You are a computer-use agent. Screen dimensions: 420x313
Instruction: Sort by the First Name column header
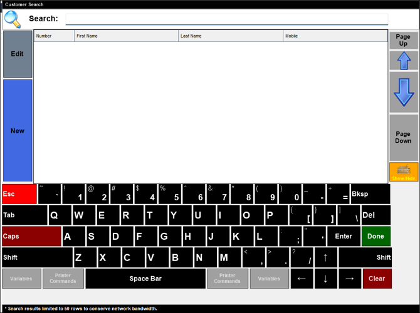pos(126,36)
